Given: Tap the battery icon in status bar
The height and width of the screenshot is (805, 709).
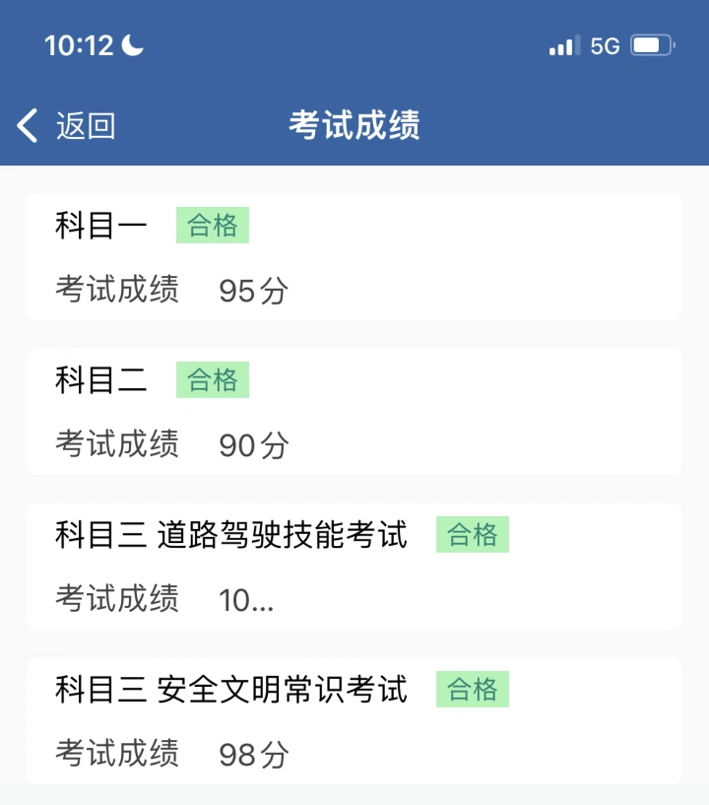Looking at the screenshot, I should click(x=653, y=45).
